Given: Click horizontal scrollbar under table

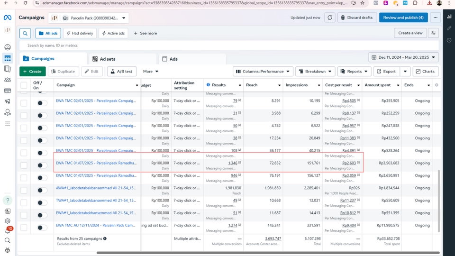Looking at the screenshot, I should (x=268, y=253).
